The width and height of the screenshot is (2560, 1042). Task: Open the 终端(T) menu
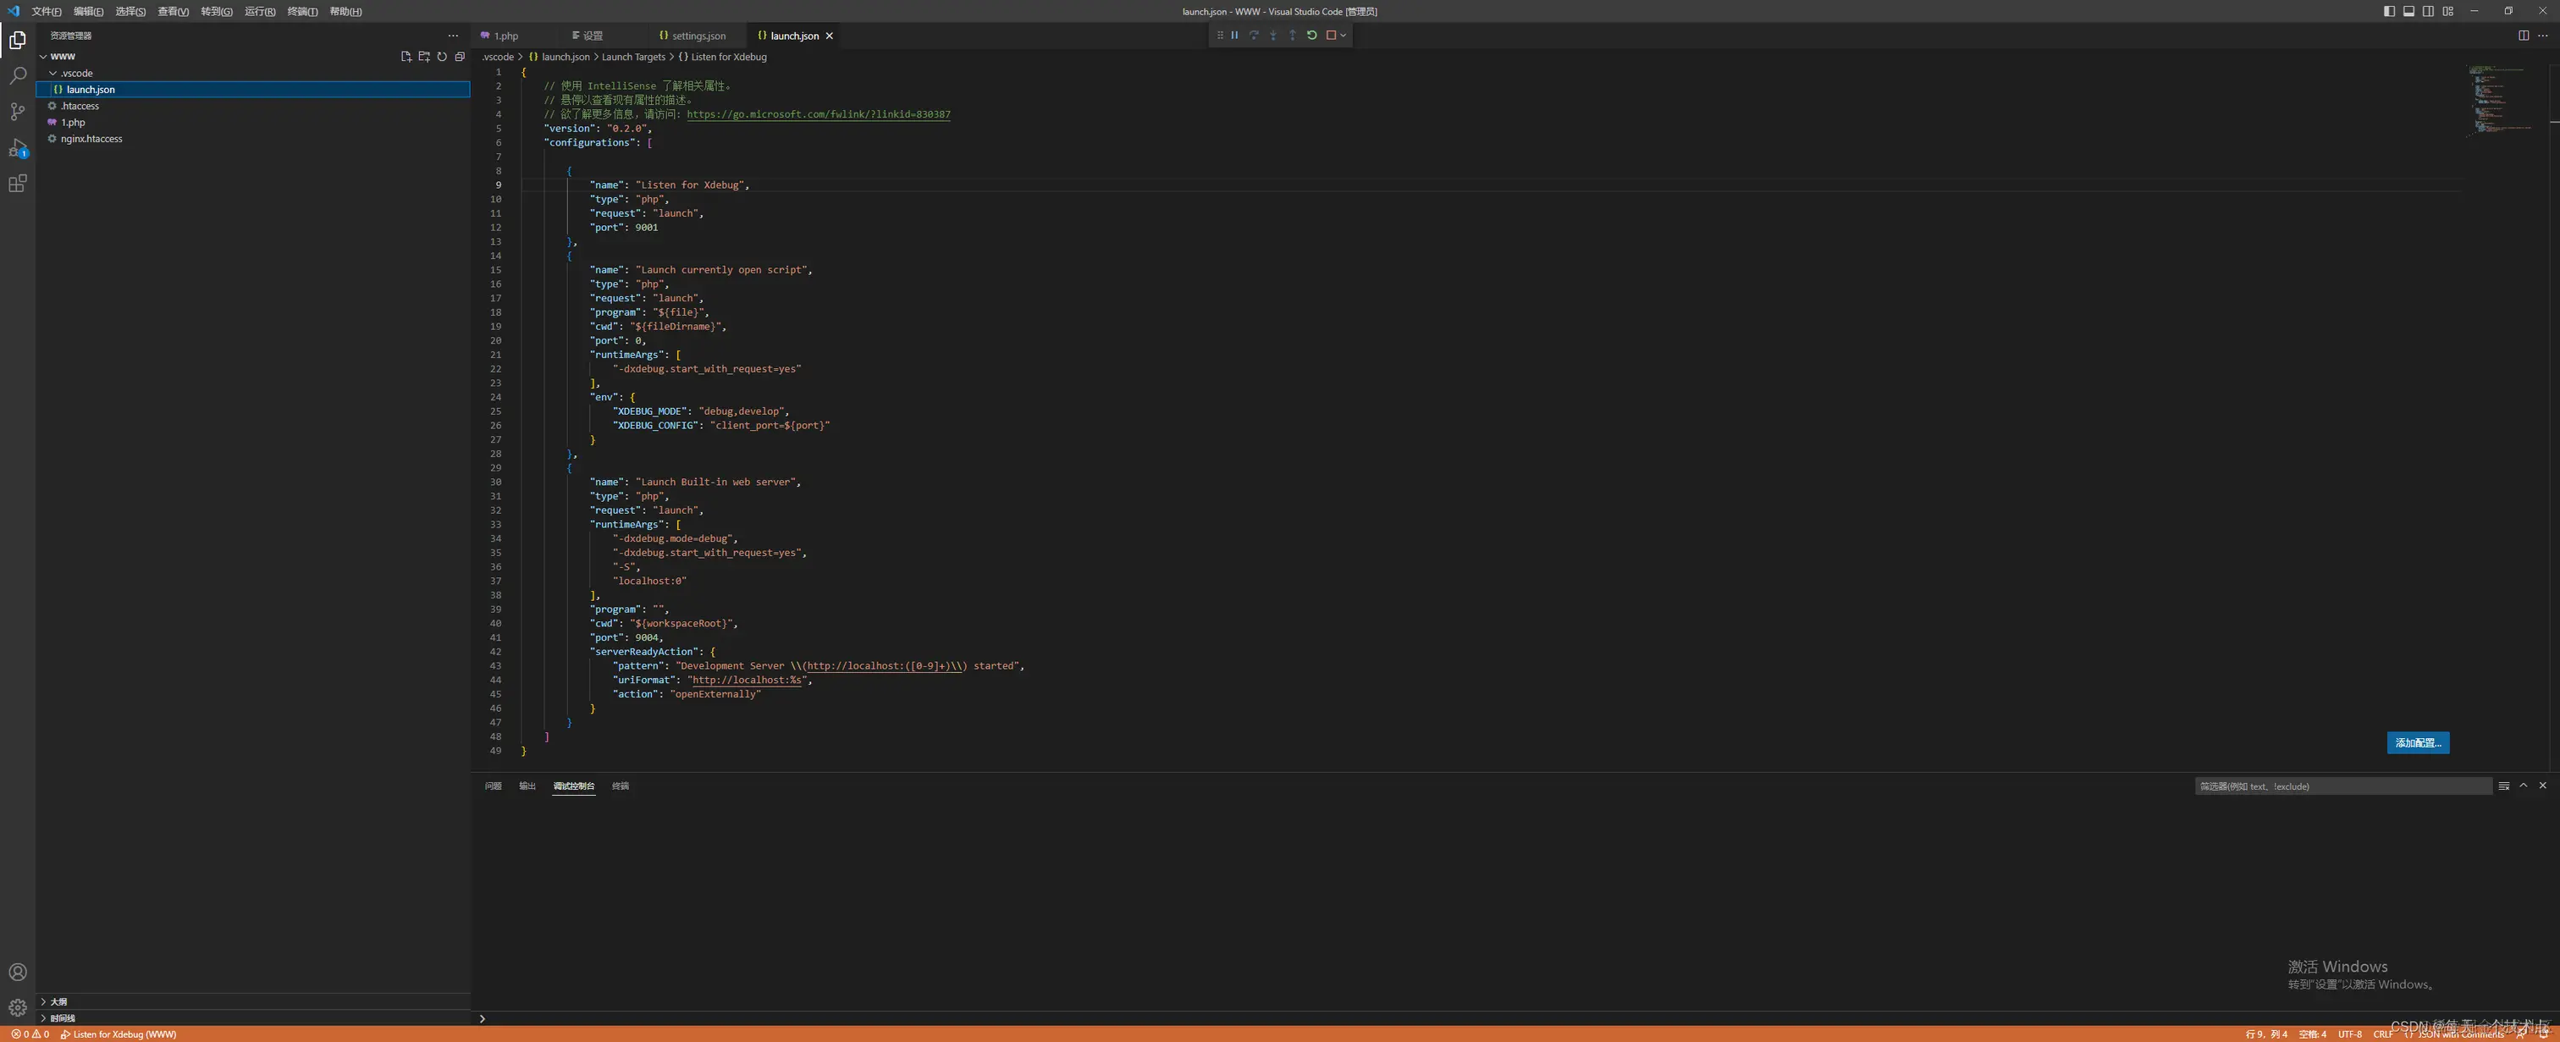(x=302, y=11)
